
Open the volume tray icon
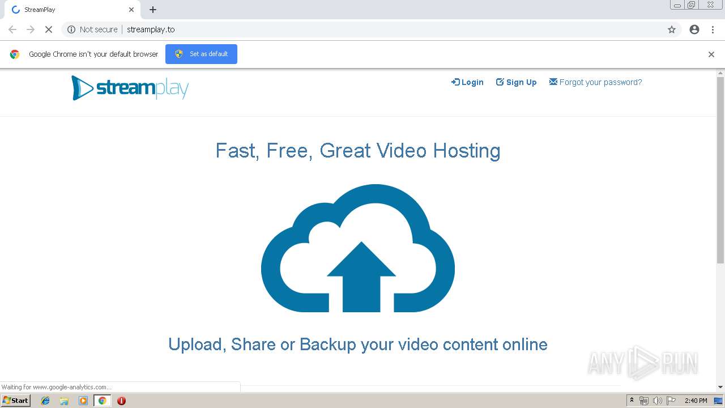[x=657, y=401]
